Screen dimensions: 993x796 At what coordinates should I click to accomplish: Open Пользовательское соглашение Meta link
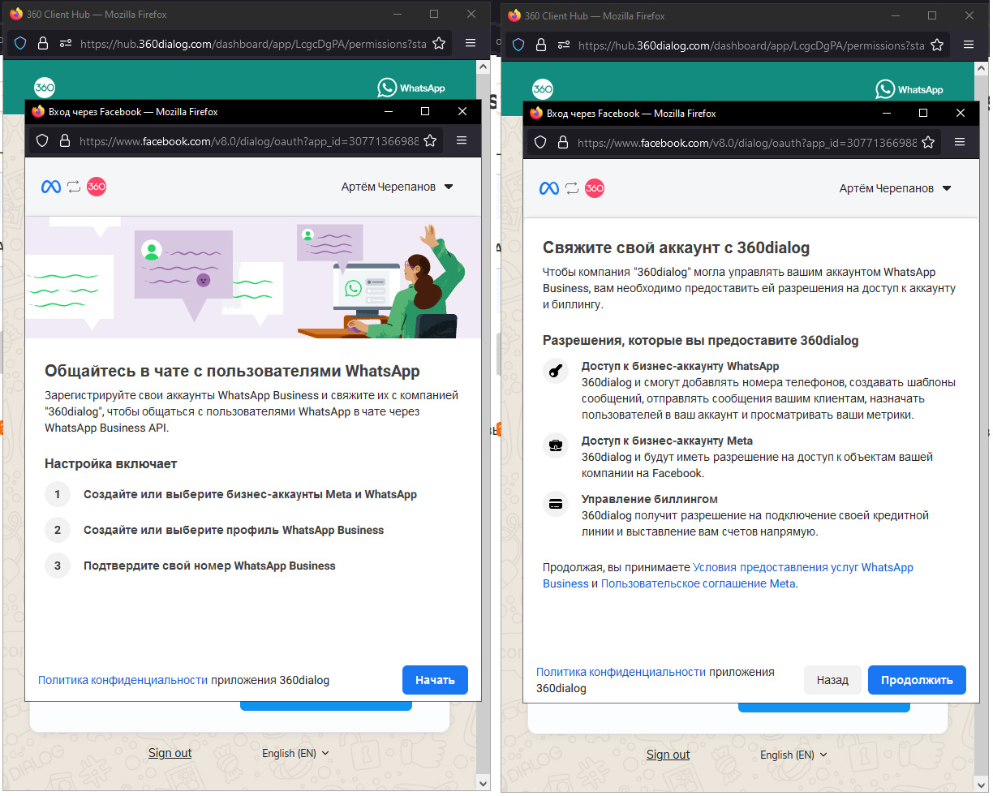coord(698,583)
